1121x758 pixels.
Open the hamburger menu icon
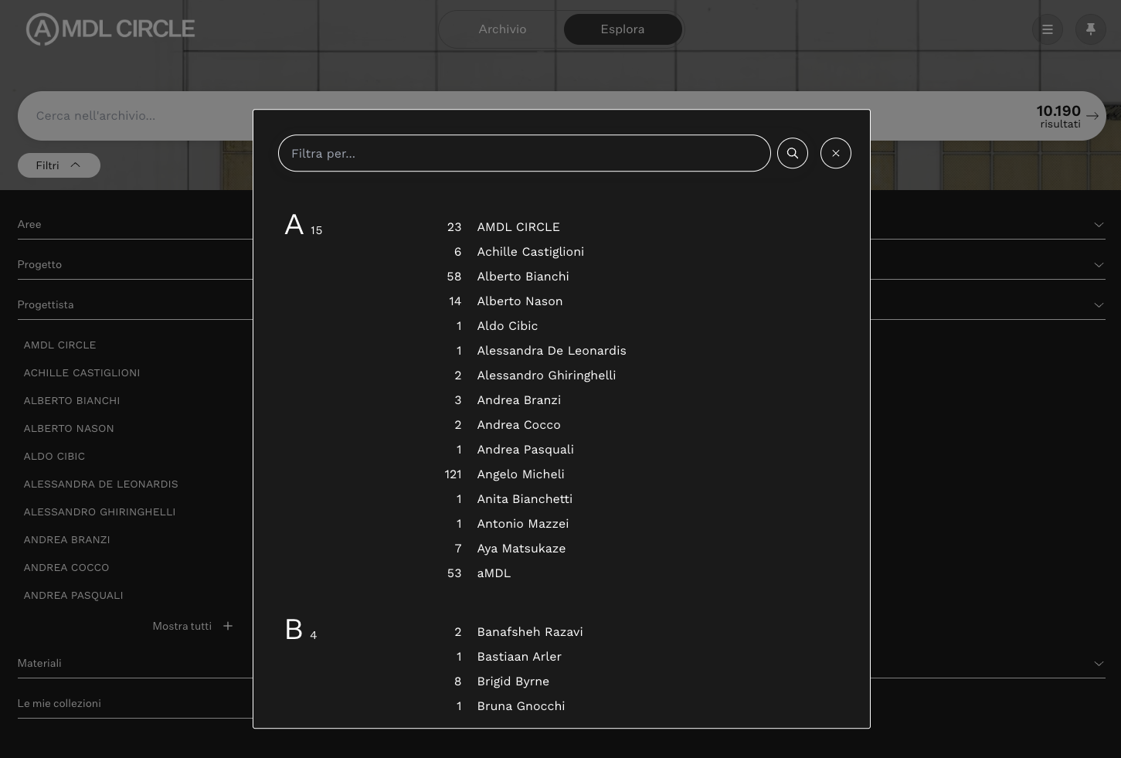pos(1047,29)
